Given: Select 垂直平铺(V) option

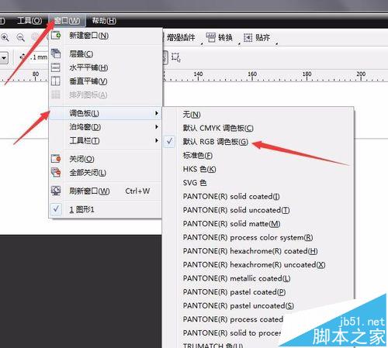Looking at the screenshot, I should coord(88,81).
